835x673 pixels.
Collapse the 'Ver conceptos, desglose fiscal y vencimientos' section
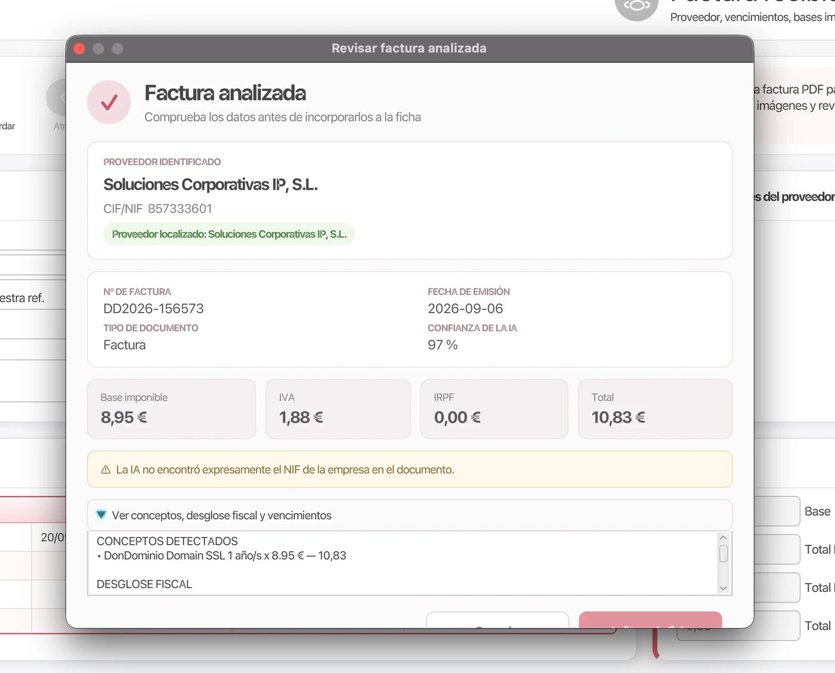pyautogui.click(x=101, y=514)
